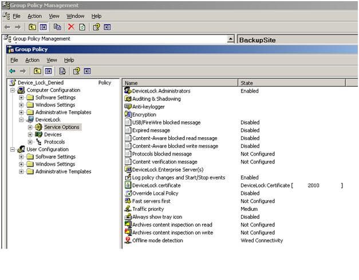Screen dimensions: 359x280
Task: Open File menu in Group Policy Management
Action: pyautogui.click(x=17, y=16)
